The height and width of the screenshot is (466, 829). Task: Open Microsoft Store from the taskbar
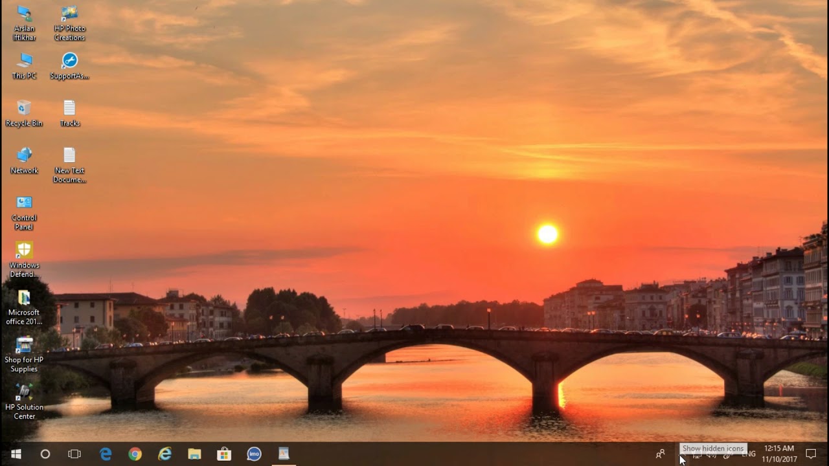[224, 454]
